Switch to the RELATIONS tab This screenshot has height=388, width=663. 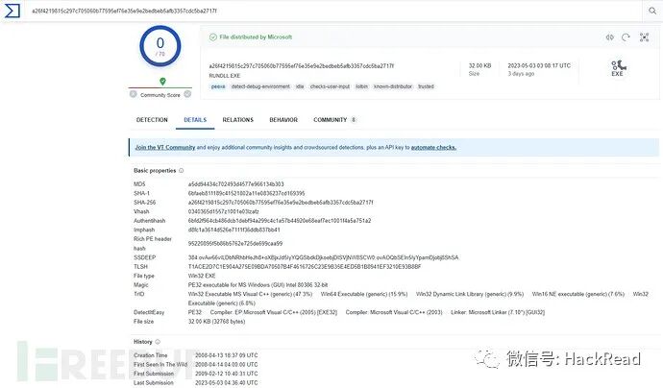[237, 120]
